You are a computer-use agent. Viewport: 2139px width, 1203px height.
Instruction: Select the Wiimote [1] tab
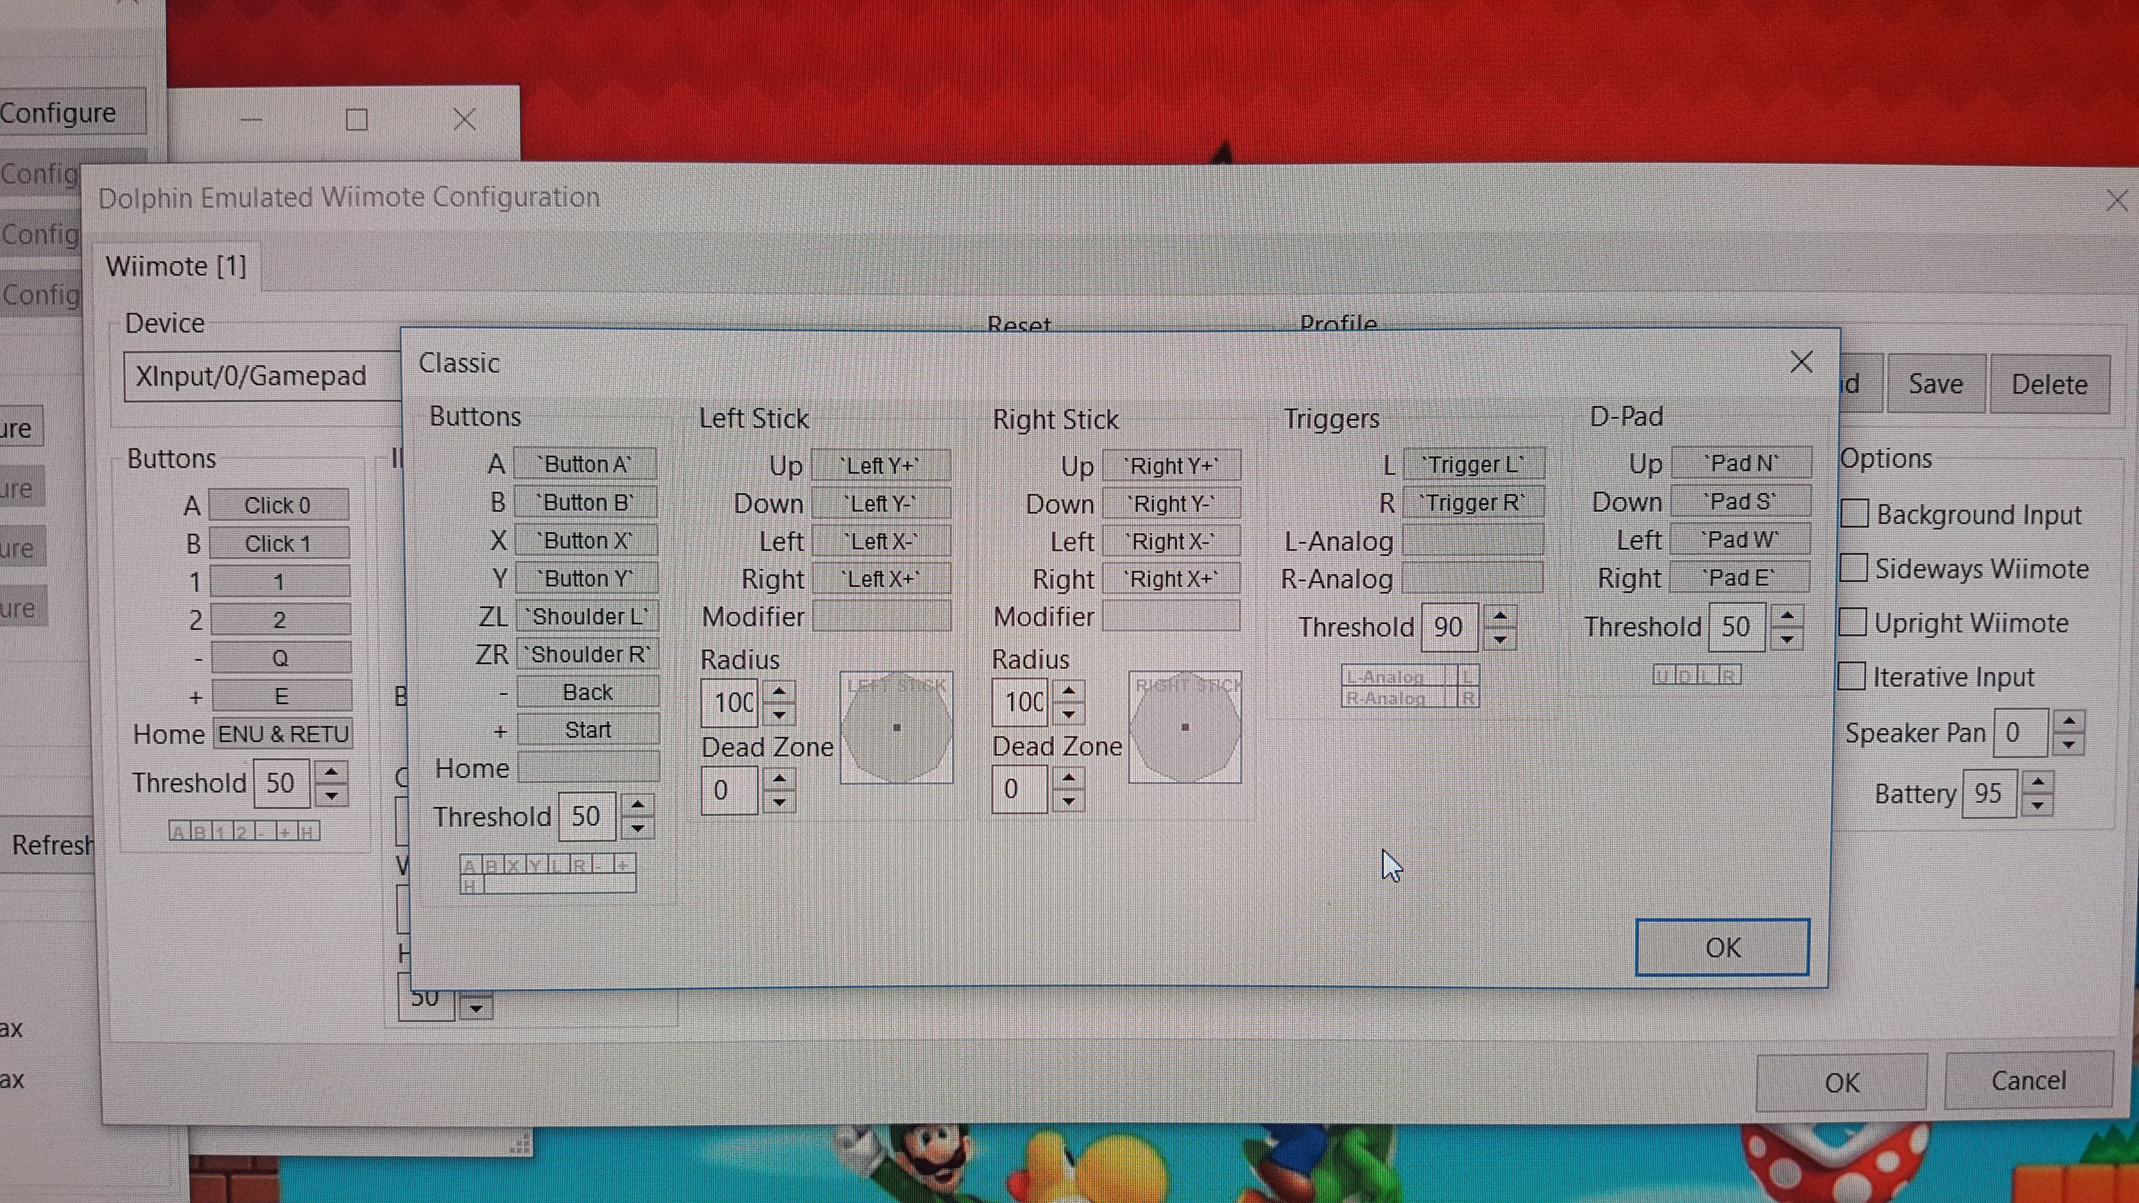coord(176,267)
